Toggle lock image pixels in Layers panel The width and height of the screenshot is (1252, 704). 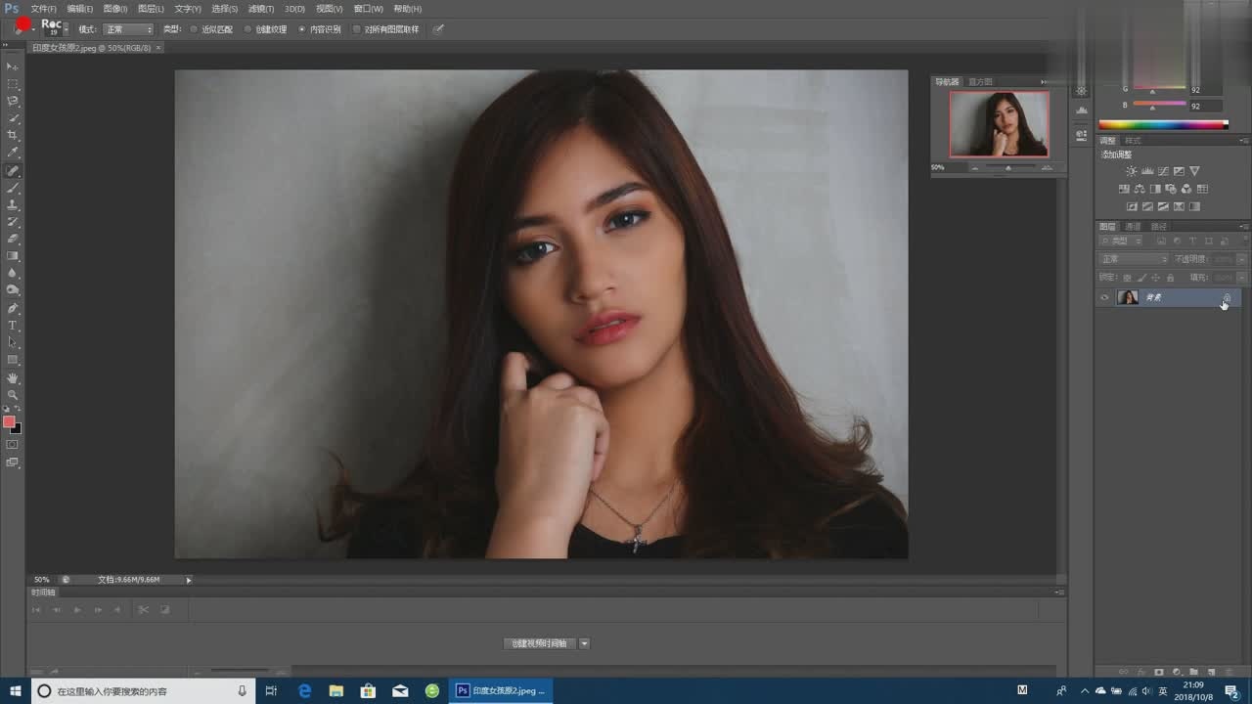[x=1141, y=278]
